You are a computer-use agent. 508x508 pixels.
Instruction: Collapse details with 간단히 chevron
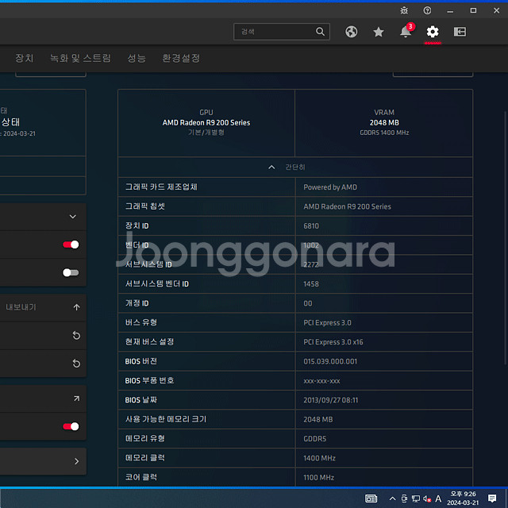(271, 167)
